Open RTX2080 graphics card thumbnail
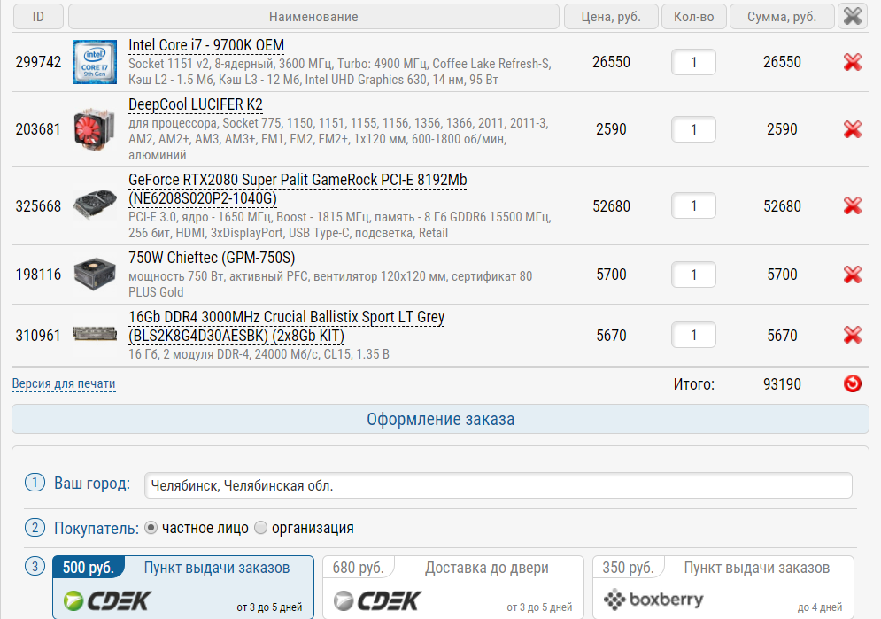The height and width of the screenshot is (619, 881). click(95, 205)
